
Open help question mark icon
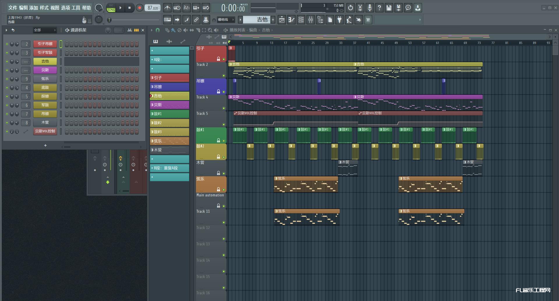coord(379,8)
